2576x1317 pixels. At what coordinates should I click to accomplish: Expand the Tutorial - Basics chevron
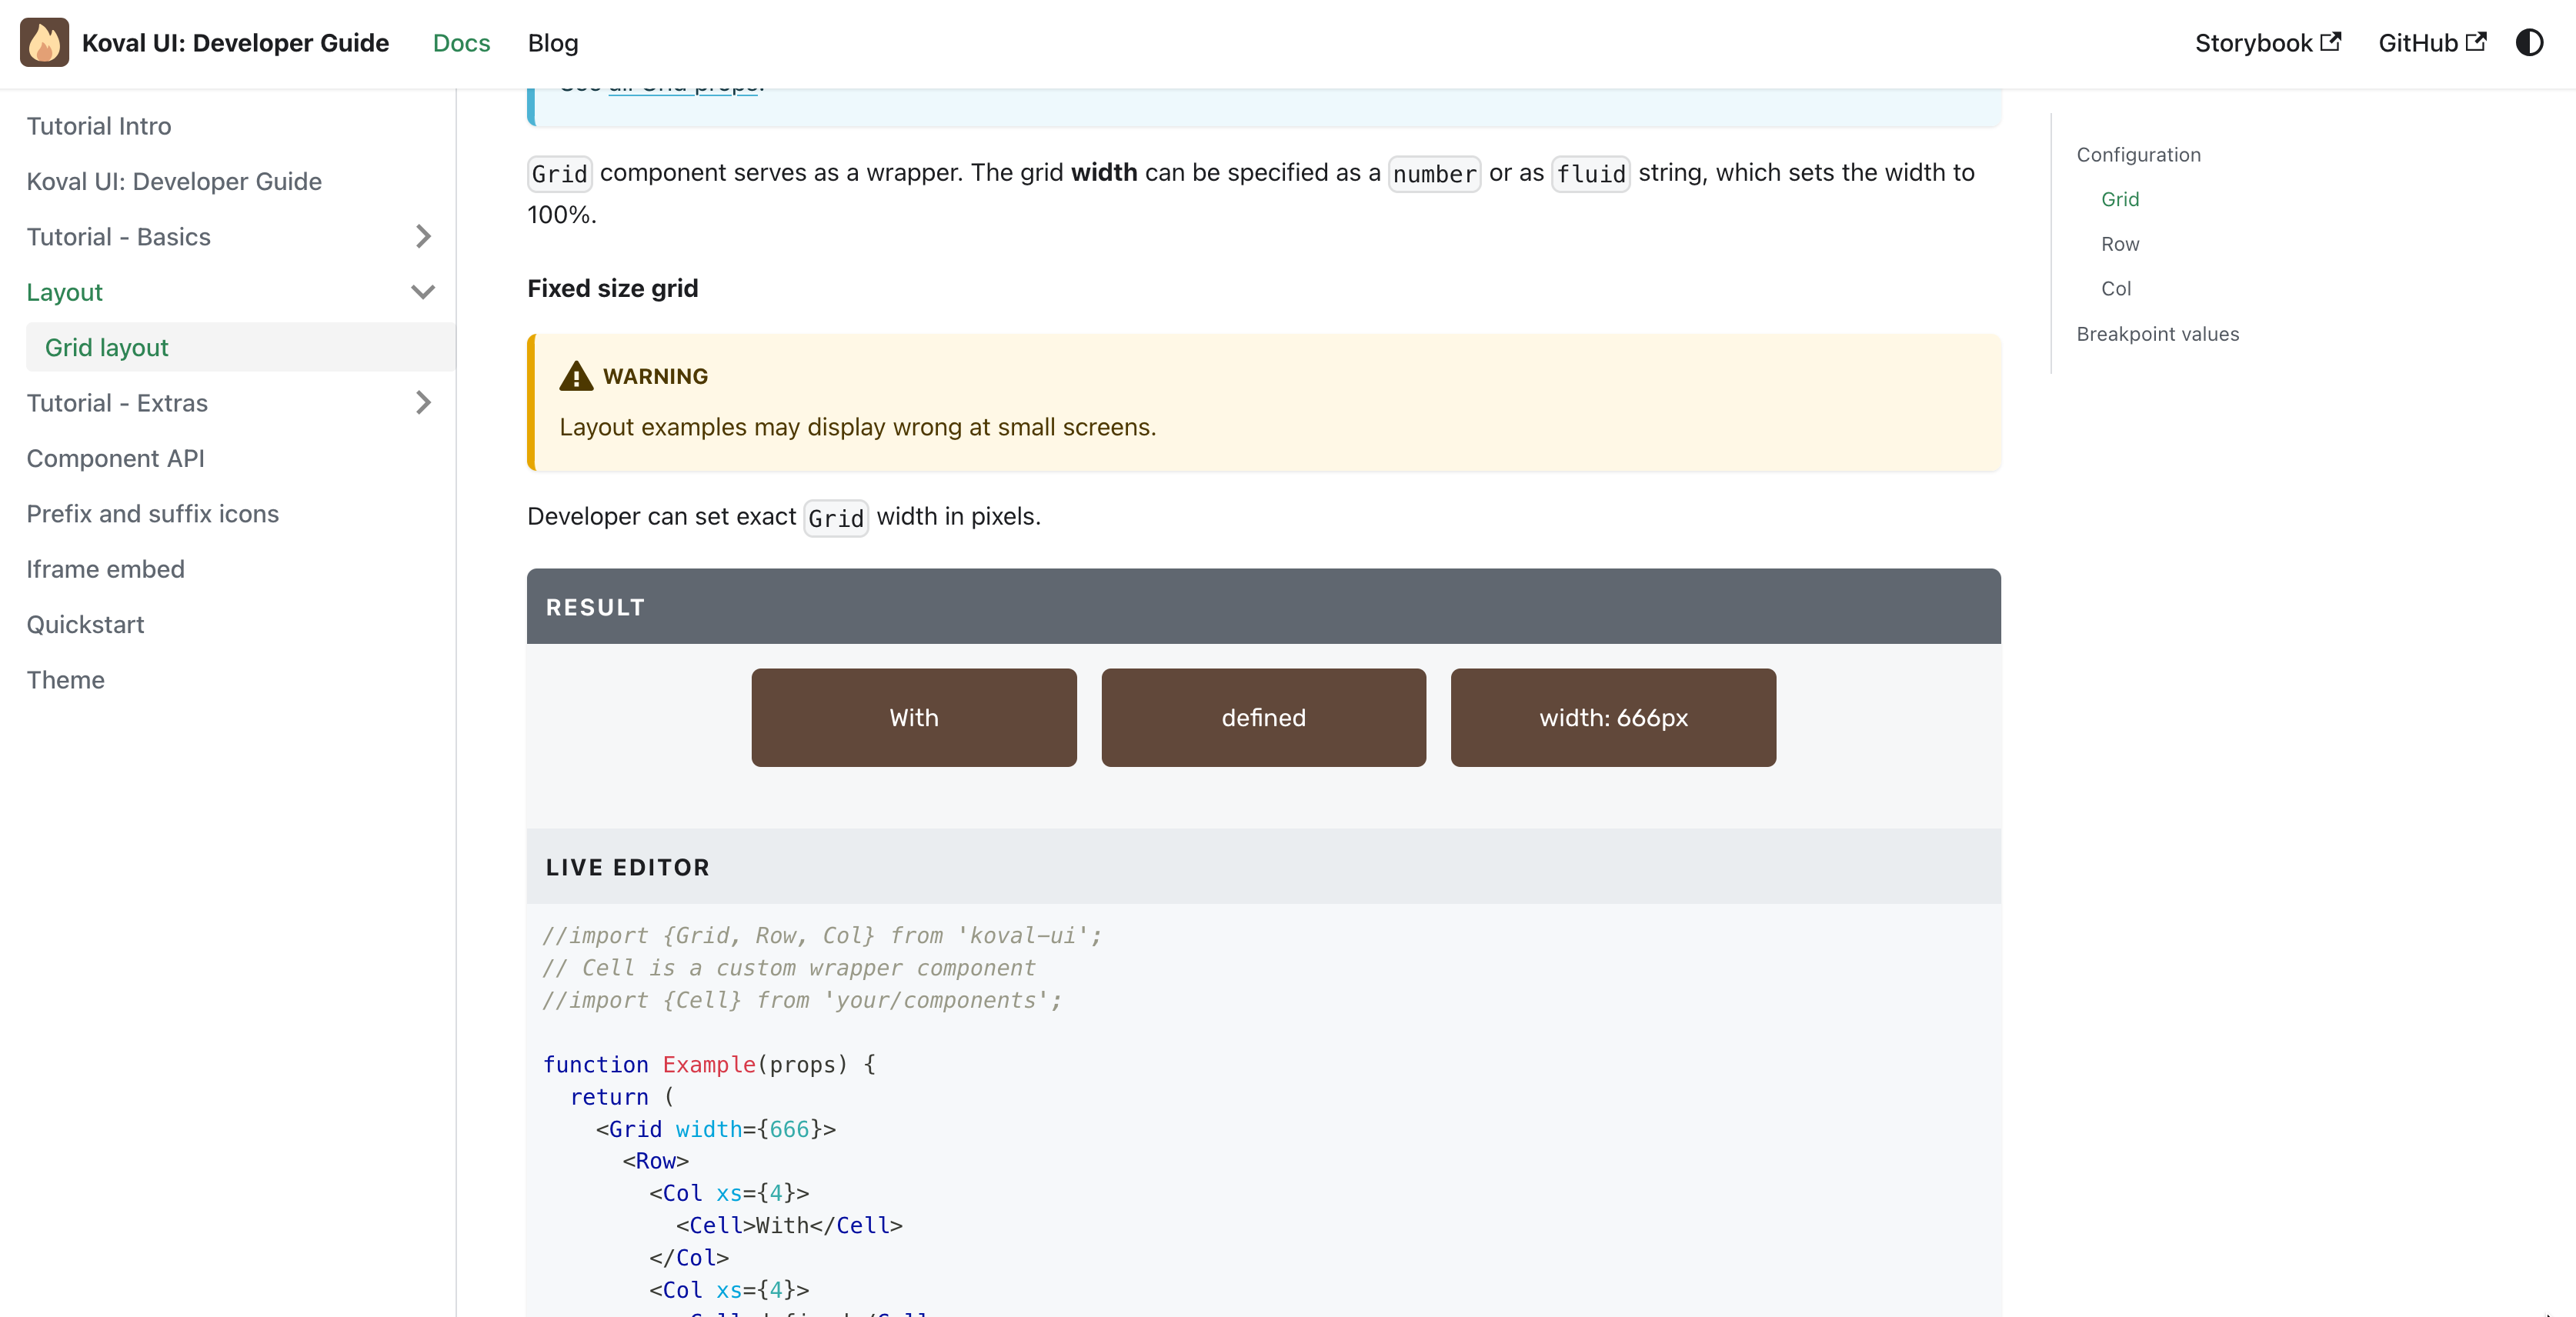point(423,237)
